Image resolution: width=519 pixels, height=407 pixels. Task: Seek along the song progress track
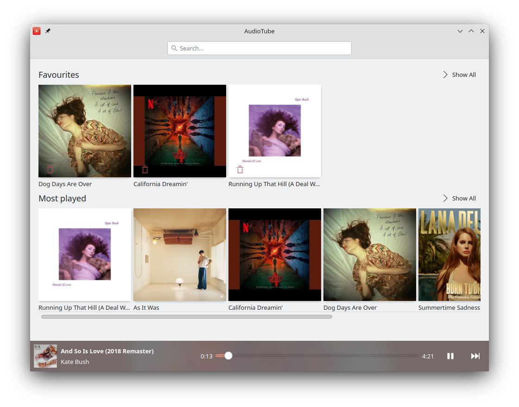pyautogui.click(x=317, y=356)
